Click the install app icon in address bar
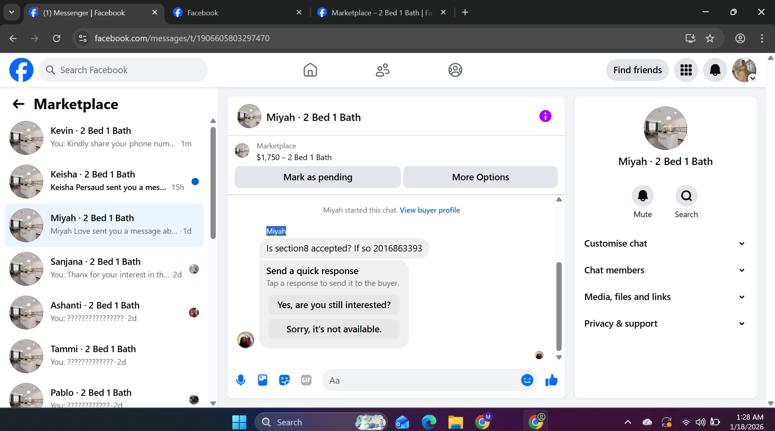775x431 pixels. (691, 38)
